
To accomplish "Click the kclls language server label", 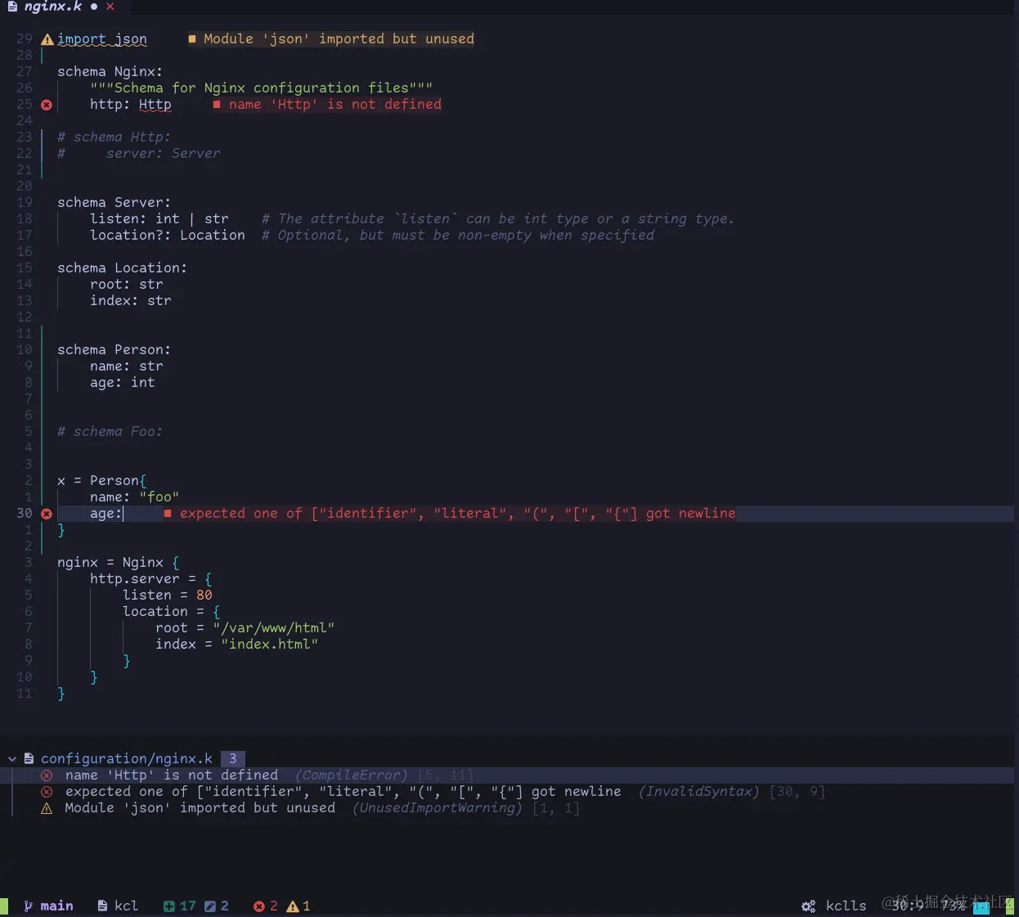I will [846, 906].
